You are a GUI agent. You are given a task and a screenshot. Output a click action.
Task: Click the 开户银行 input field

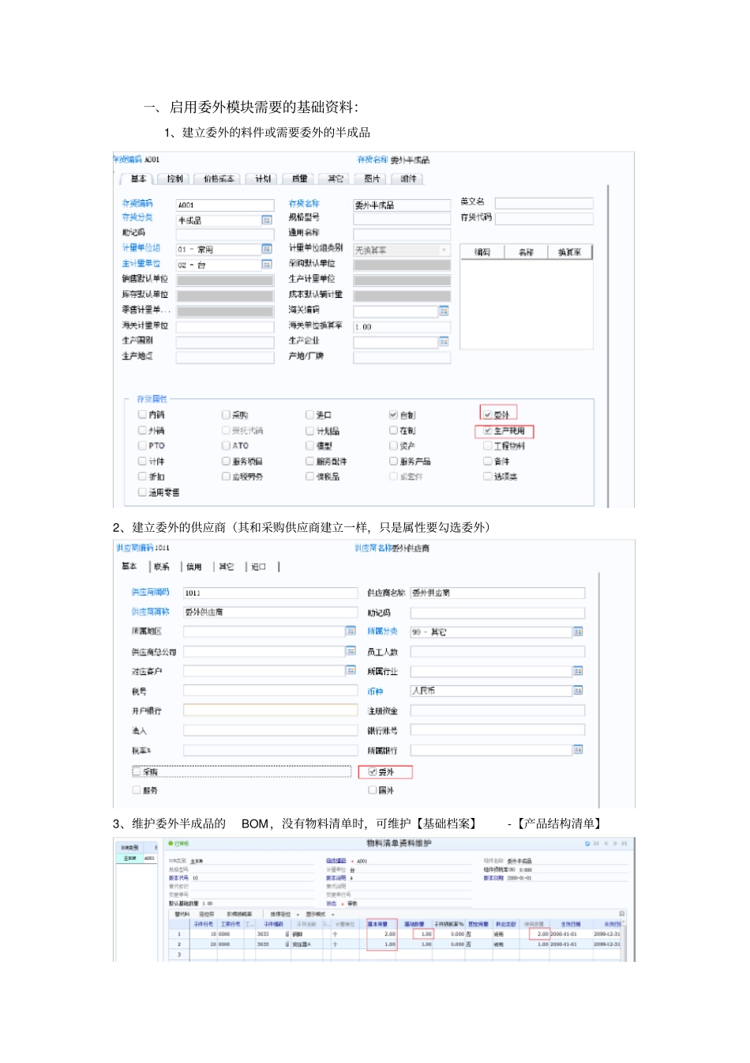tap(271, 711)
